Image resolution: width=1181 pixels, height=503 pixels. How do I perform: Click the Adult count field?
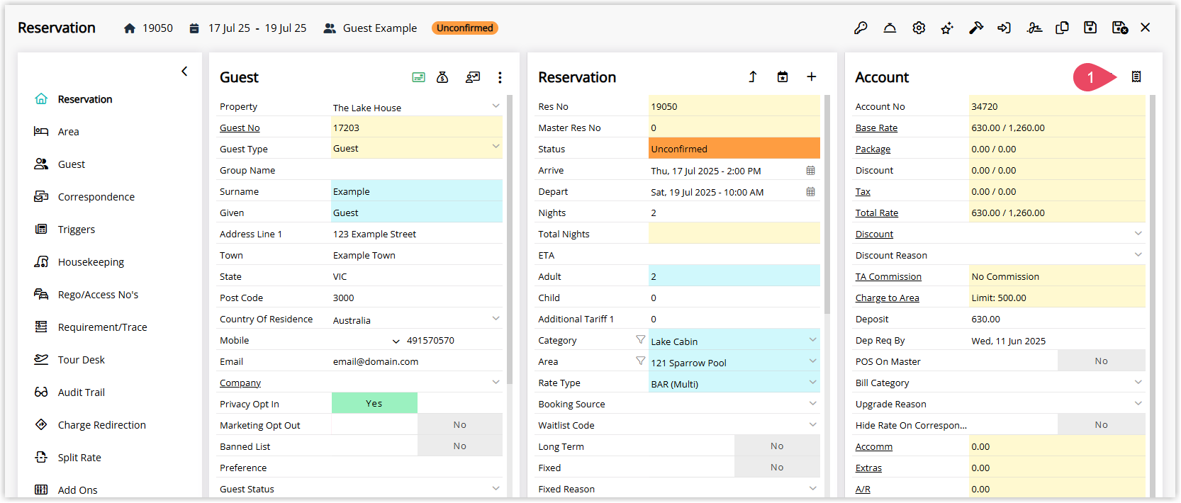tap(734, 276)
